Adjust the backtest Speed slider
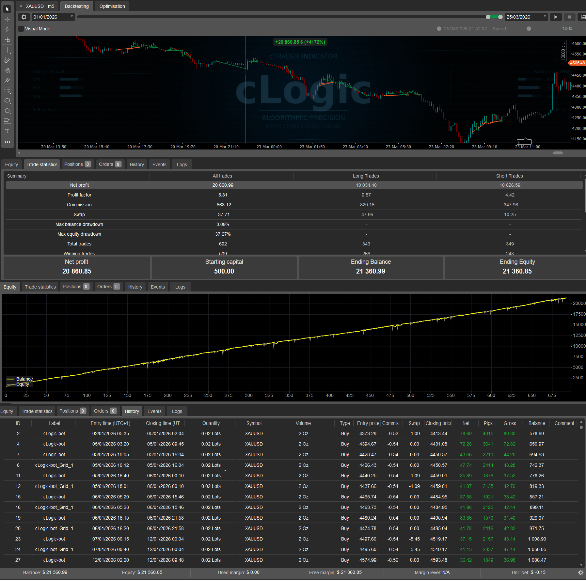586x581 pixels. [x=528, y=29]
